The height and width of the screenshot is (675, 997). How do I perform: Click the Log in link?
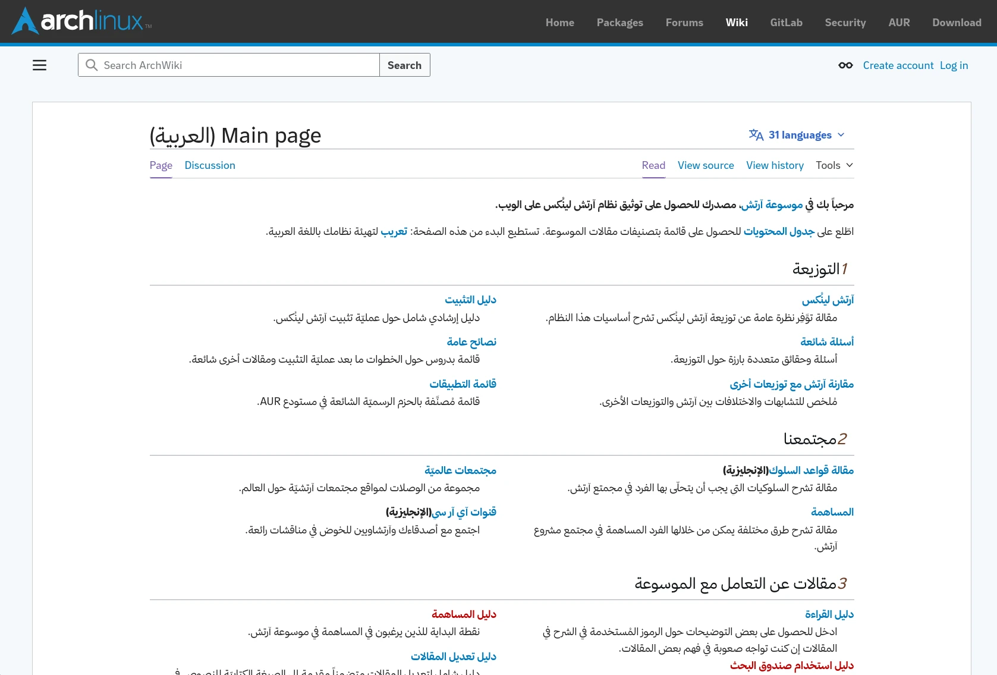[954, 65]
